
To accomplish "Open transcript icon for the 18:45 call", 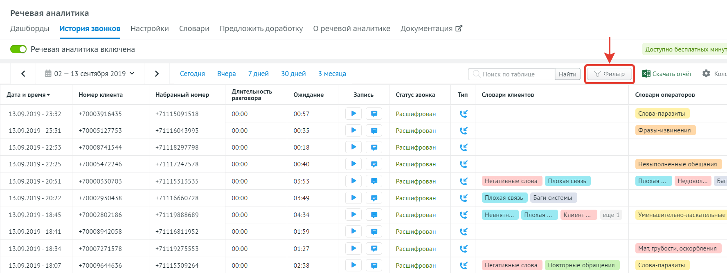I will [x=374, y=215].
